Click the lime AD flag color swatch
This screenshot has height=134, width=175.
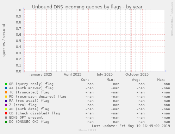(6, 109)
